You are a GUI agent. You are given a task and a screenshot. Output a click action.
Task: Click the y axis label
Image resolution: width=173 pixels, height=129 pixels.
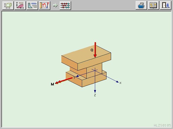click(x=75, y=77)
